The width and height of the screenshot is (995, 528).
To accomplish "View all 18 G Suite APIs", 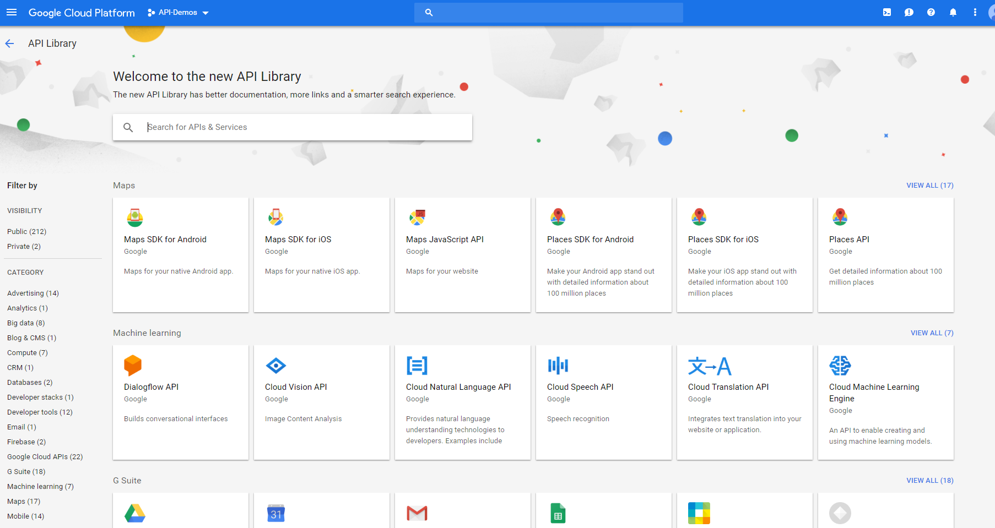I will click(929, 480).
